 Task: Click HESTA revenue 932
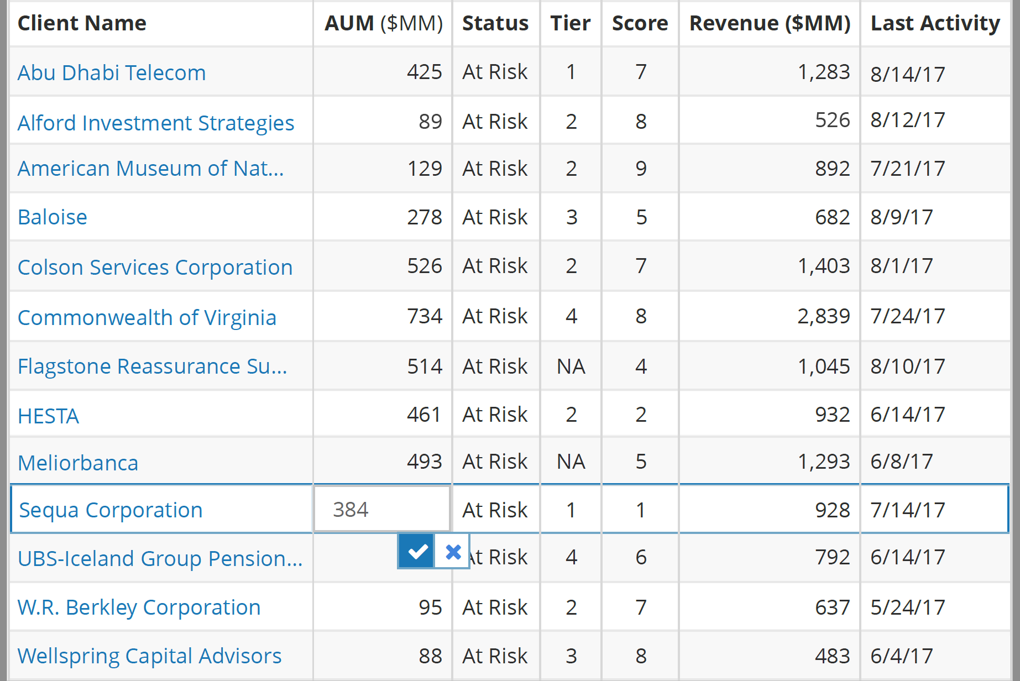click(x=833, y=415)
